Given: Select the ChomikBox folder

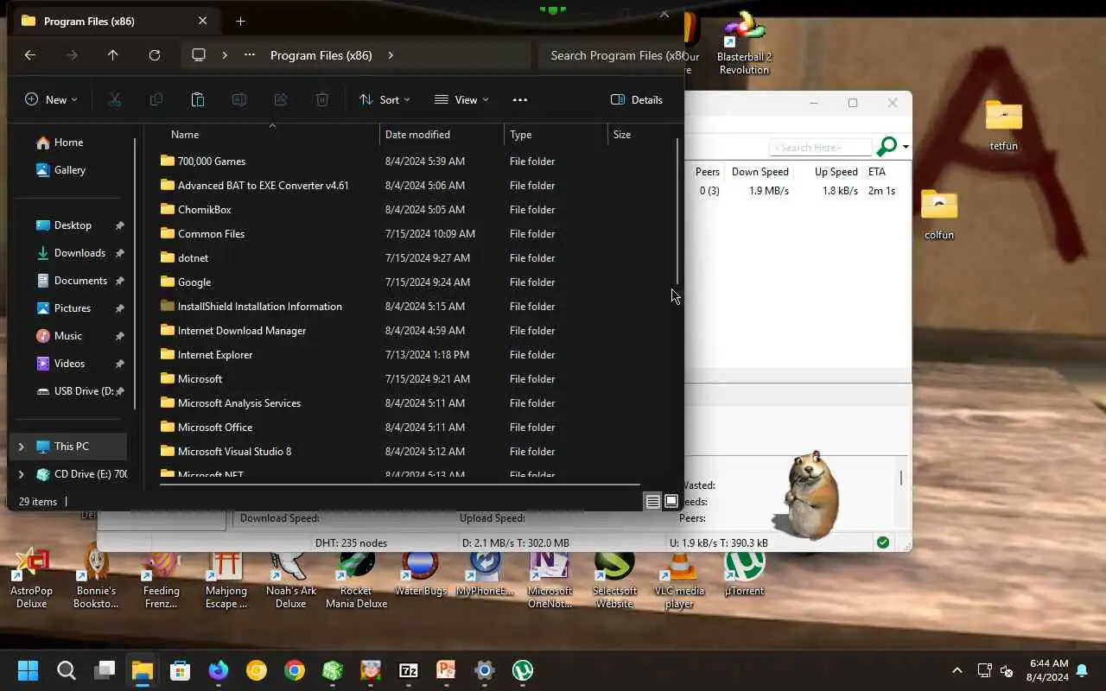Looking at the screenshot, I should click(204, 210).
